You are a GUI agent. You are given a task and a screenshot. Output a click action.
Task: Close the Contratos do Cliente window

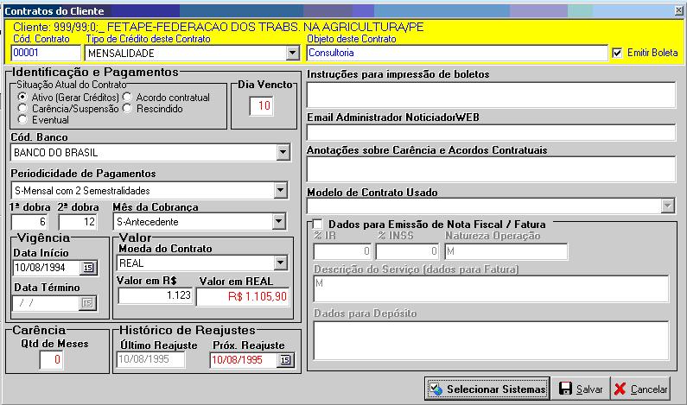[679, 10]
